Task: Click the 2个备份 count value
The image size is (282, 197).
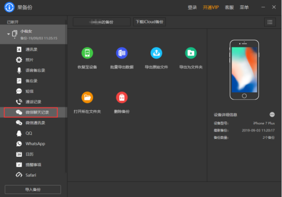Action: pyautogui.click(x=268, y=137)
